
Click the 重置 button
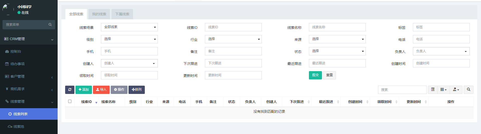(329, 75)
